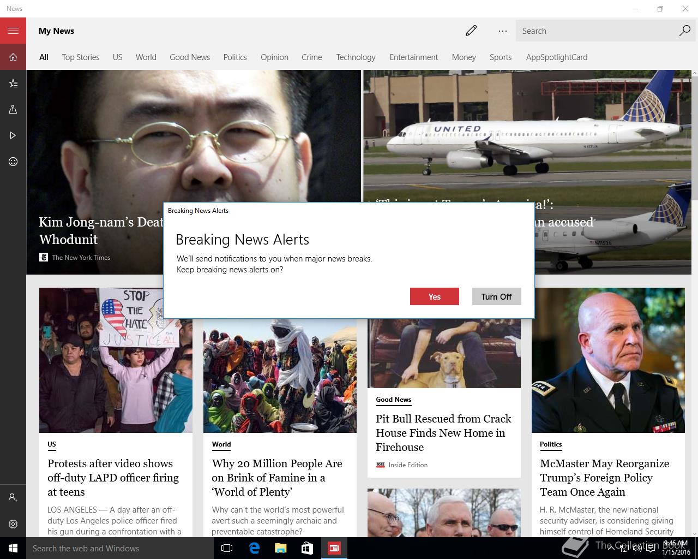
Task: Open the Crime tab
Action: point(312,57)
